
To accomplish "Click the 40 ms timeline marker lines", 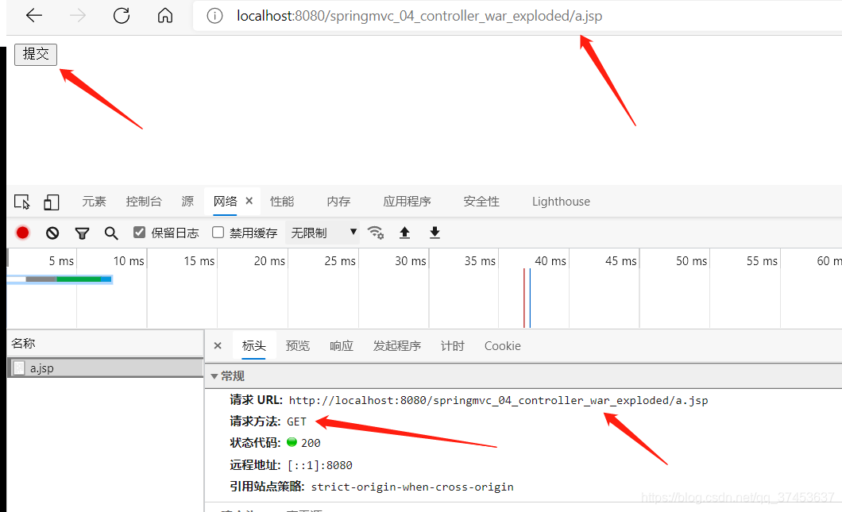I will pyautogui.click(x=527, y=298).
